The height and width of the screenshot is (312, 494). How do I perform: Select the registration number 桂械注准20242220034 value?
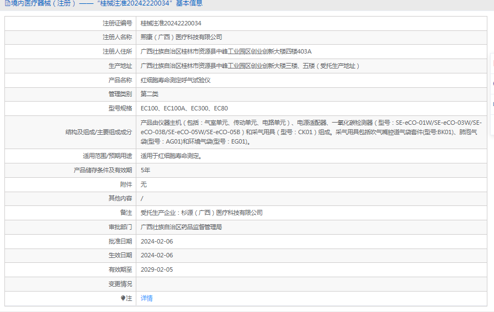click(171, 23)
